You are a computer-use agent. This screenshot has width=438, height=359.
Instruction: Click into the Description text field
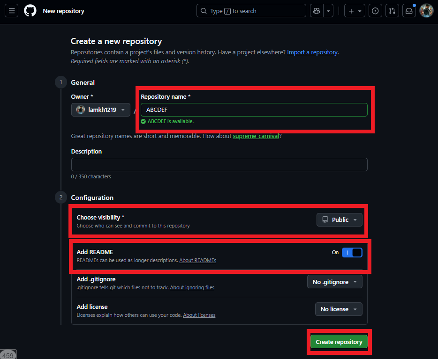(x=219, y=165)
